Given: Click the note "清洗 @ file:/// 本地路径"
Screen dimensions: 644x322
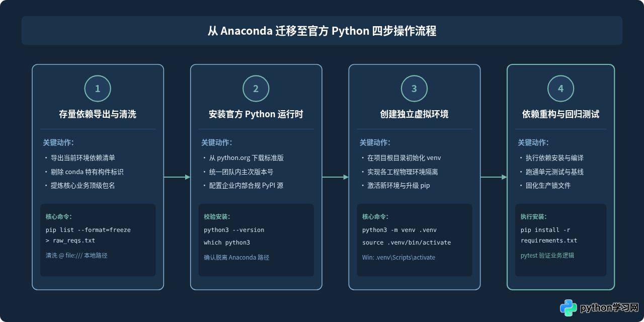Looking at the screenshot, I should pyautogui.click(x=76, y=256).
